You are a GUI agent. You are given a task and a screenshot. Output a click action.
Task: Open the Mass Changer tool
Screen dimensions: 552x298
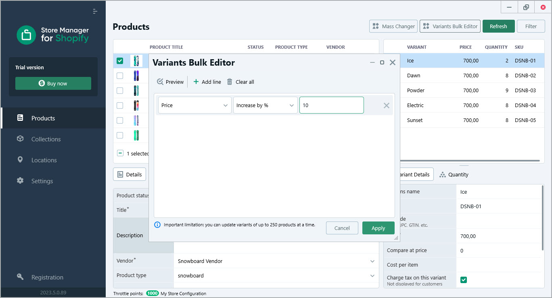pos(393,26)
